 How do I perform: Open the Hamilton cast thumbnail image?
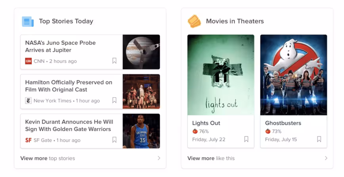pos(141,91)
